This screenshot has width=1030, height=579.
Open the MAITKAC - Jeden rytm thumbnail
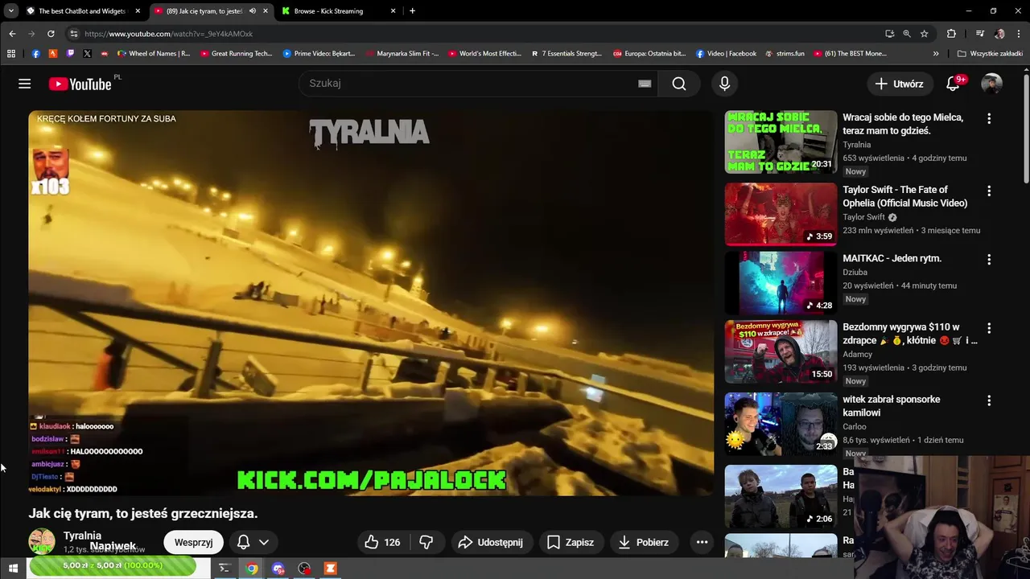click(781, 282)
